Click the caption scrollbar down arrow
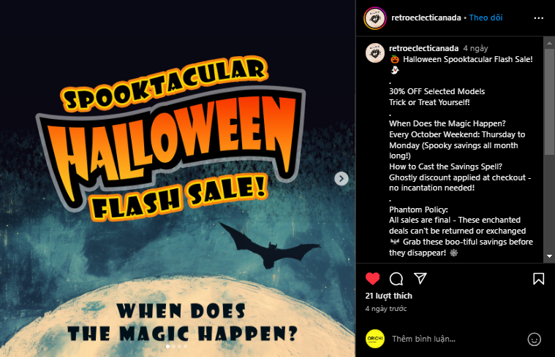Image resolution: width=555 pixels, height=357 pixels. coord(549,256)
